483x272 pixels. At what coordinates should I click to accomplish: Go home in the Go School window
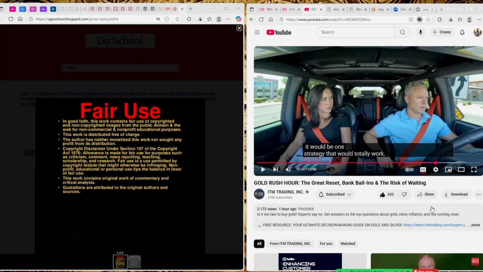click(20, 19)
